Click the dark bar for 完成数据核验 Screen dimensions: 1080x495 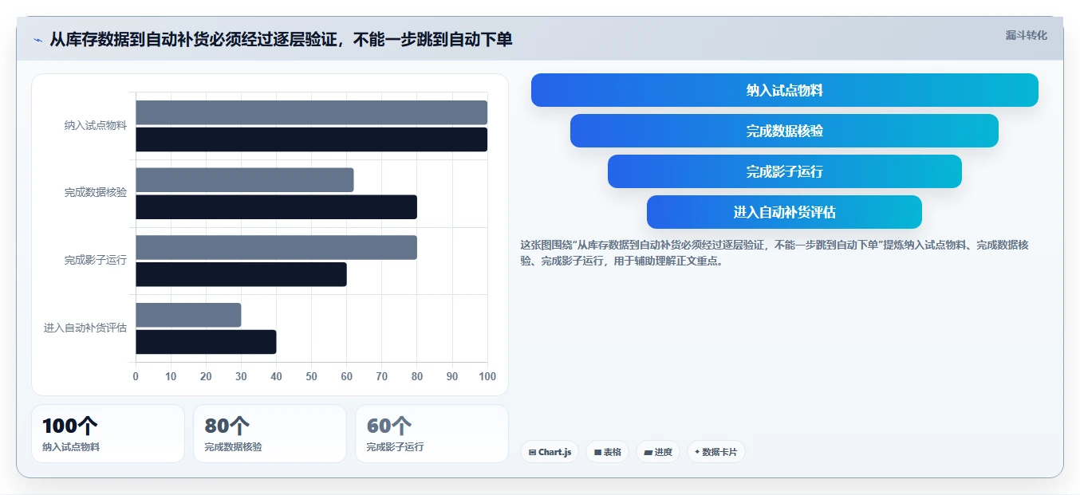point(276,207)
